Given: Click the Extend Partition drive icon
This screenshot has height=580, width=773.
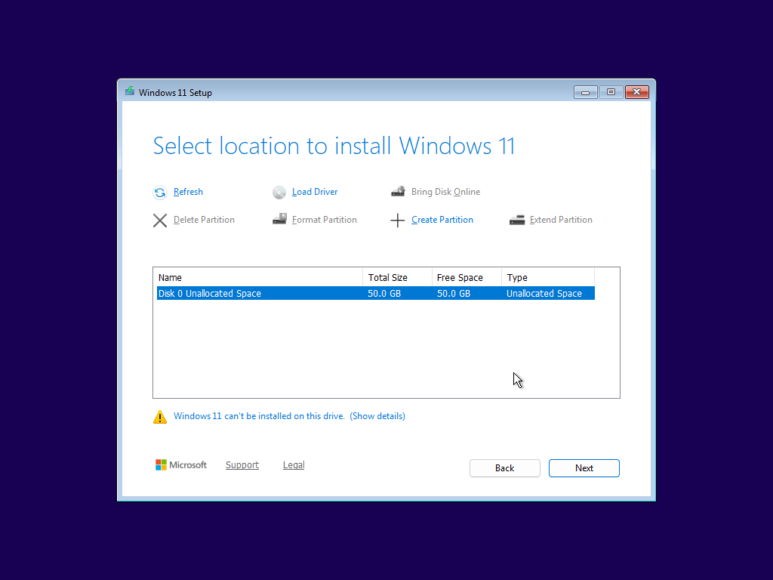Looking at the screenshot, I should tap(517, 220).
